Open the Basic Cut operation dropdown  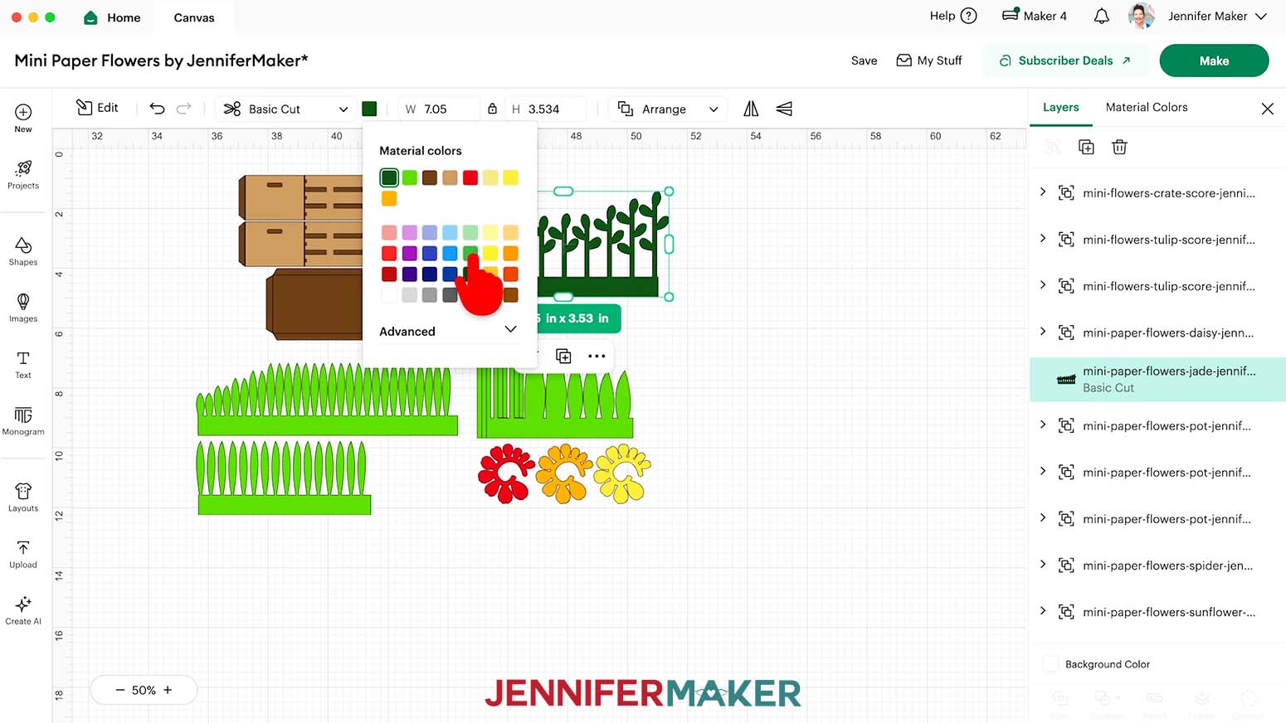285,109
